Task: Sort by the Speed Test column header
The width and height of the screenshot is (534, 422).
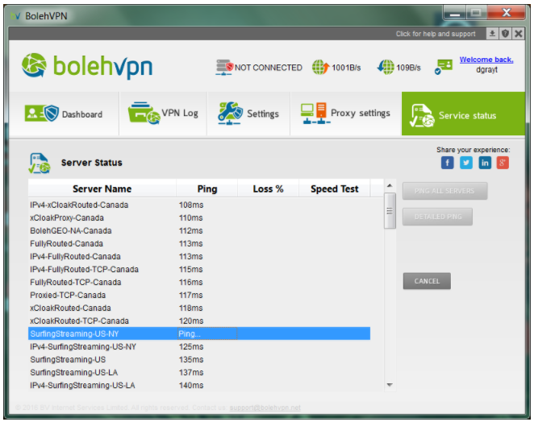Action: [x=335, y=188]
